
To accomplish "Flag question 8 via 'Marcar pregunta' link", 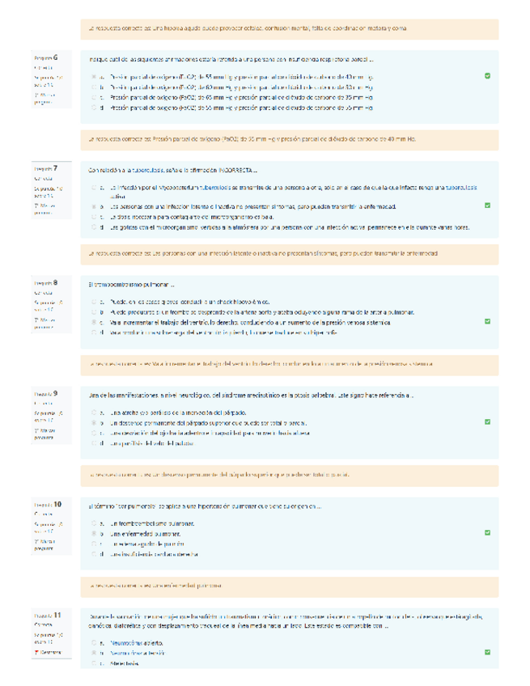I will (45, 324).
